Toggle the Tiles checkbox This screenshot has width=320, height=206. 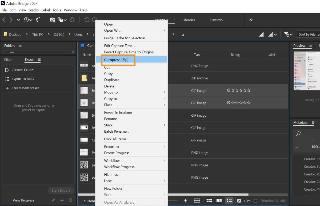coord(239,201)
